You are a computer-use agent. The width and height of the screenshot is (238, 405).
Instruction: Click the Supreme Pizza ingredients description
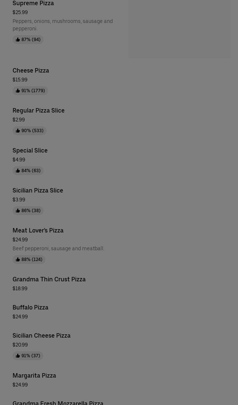[x=62, y=25]
